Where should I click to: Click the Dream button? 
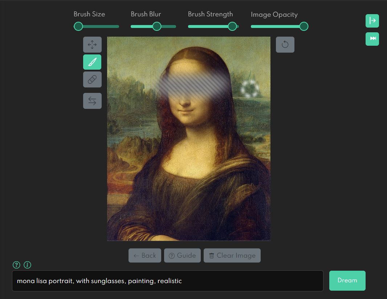coord(347,280)
